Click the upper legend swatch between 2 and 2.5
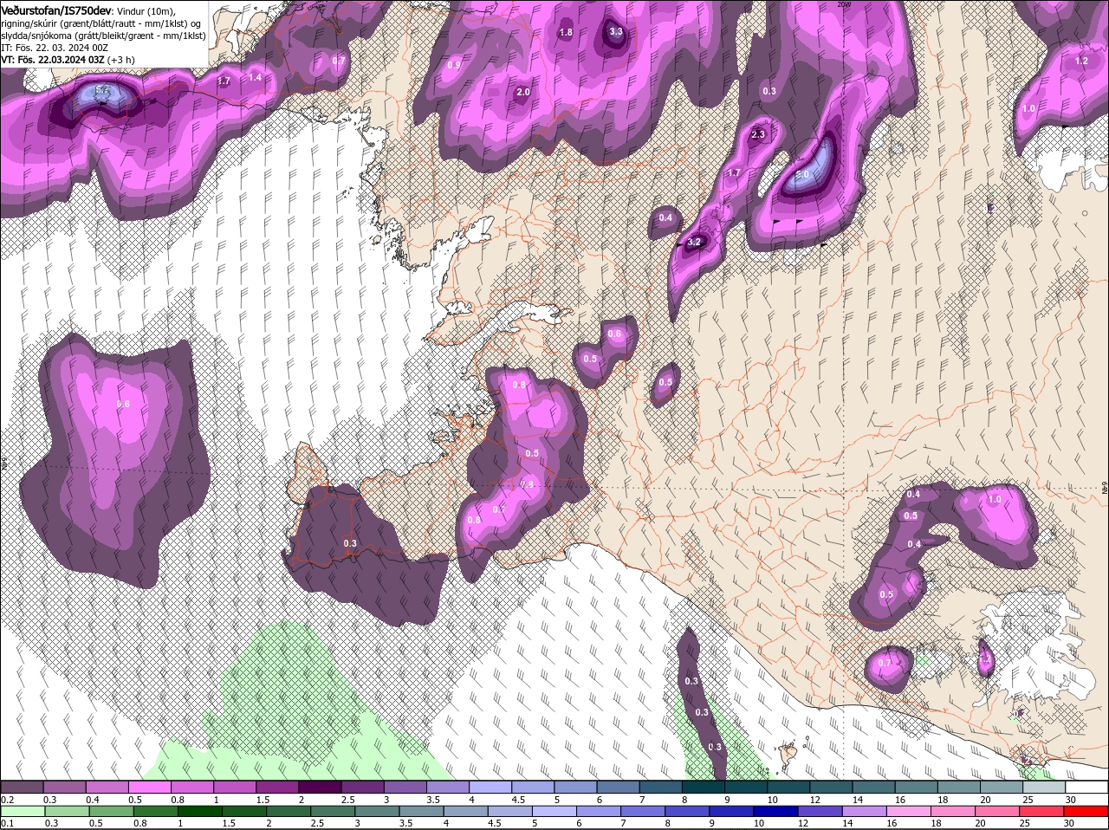The image size is (1109, 830). 321,787
